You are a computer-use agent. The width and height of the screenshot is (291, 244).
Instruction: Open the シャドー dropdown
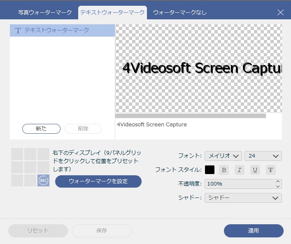[243, 198]
